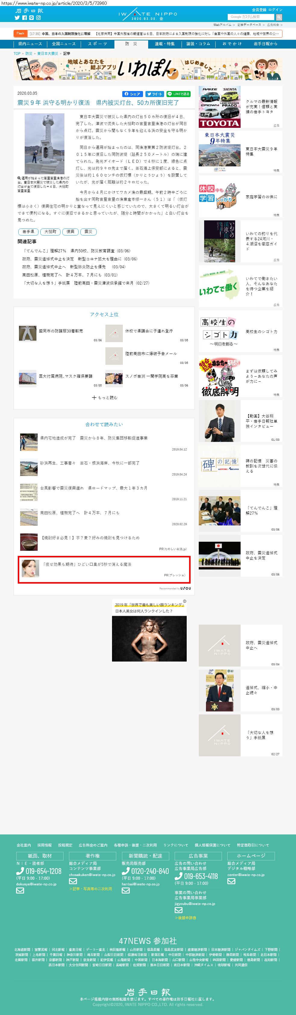Enlarge the lighthouse article photo
The height and width of the screenshot is (1015, 296).
44,144
